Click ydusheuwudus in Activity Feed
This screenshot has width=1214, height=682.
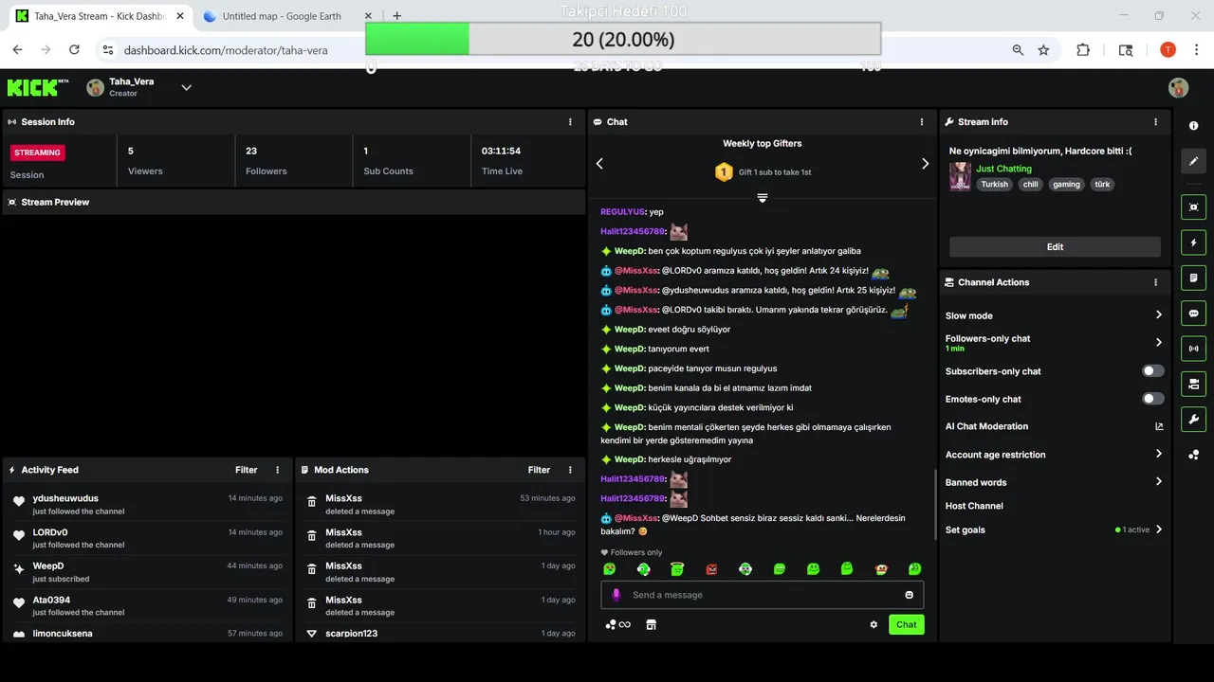coord(65,498)
